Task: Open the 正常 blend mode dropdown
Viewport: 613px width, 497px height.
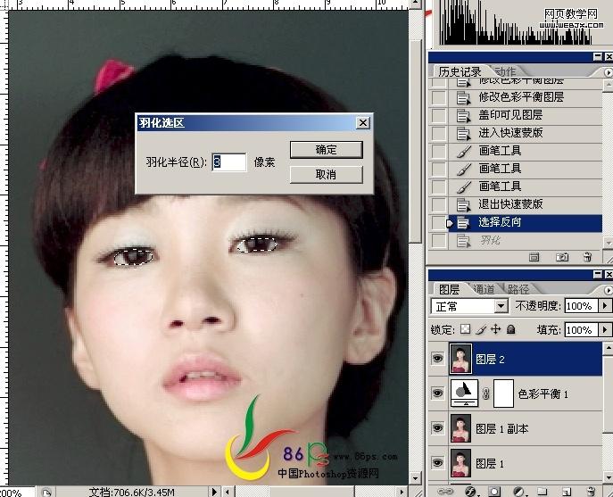Action: pyautogui.click(x=501, y=306)
